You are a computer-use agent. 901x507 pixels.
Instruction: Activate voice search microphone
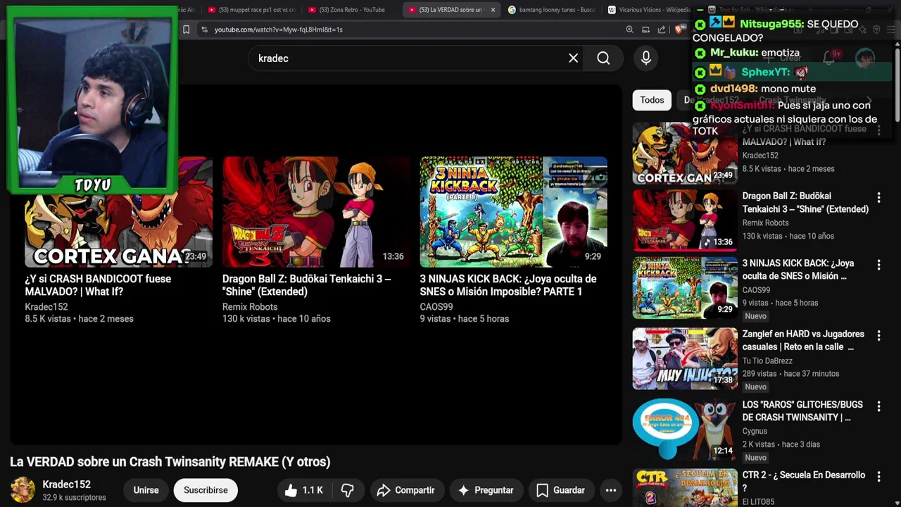tap(646, 58)
